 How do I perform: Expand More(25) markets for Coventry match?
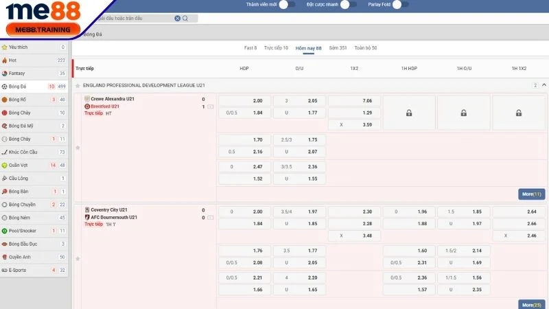click(x=532, y=304)
